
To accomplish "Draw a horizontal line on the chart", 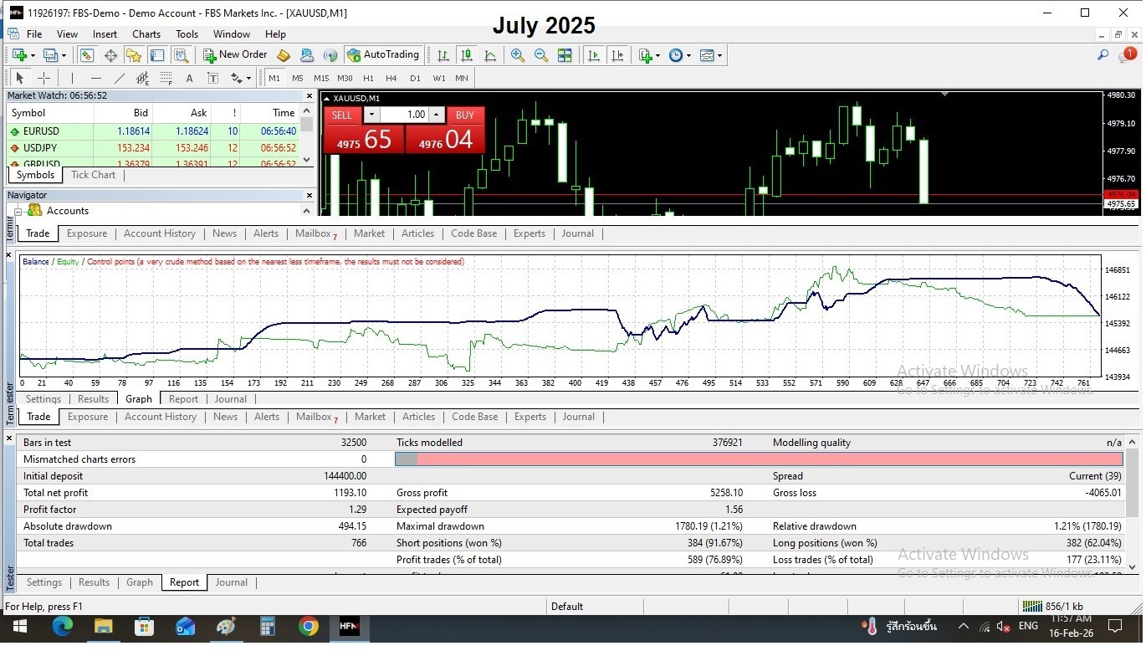I will (x=96, y=79).
